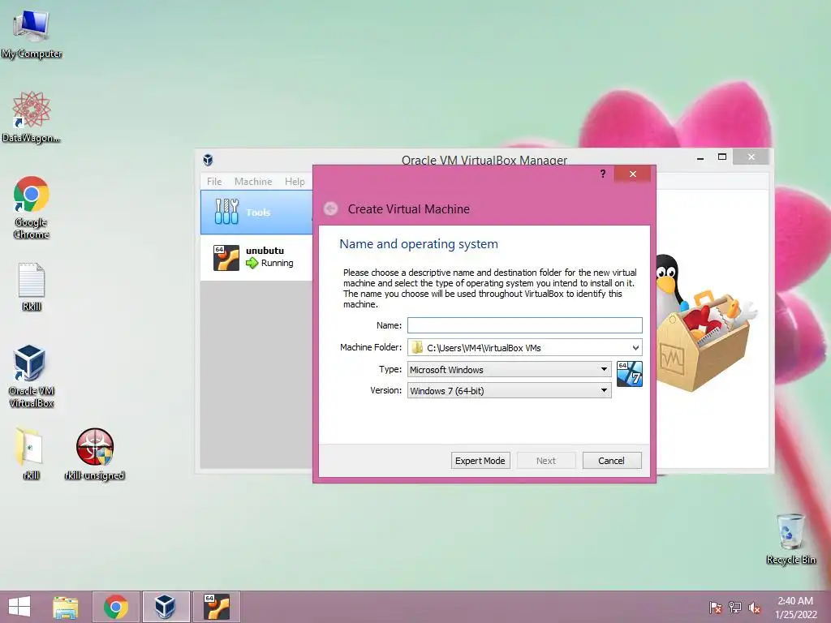Open the Version dropdown showing Windows 7
The image size is (831, 623).
tap(510, 390)
